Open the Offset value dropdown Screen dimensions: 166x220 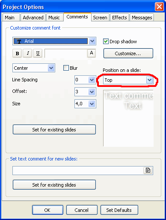point(92,92)
